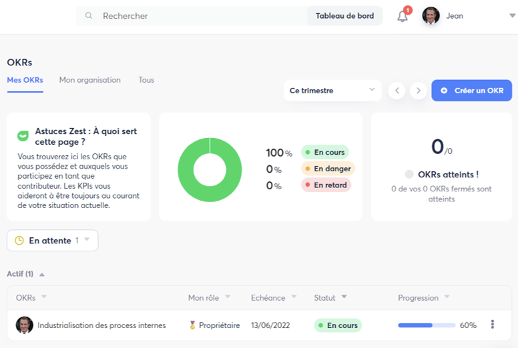This screenshot has width=518, height=348.
Task: Switch to the Tous tab
Action: pyautogui.click(x=146, y=80)
